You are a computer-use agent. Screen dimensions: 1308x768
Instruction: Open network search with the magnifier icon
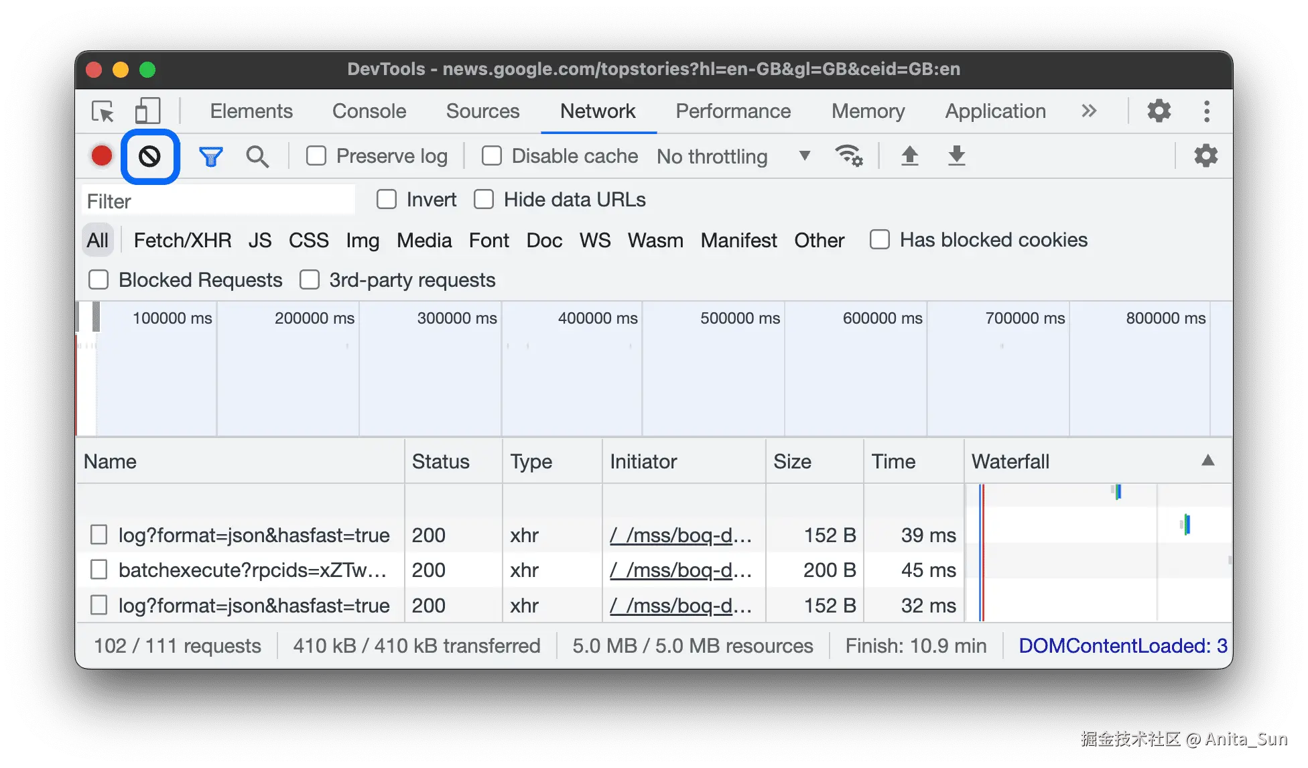(257, 156)
